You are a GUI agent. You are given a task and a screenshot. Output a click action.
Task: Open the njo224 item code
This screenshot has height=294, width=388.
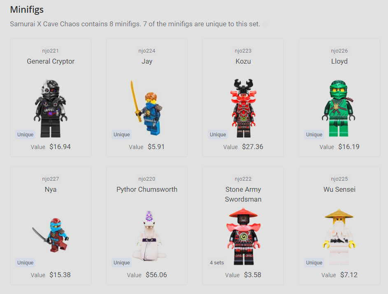coord(147,51)
